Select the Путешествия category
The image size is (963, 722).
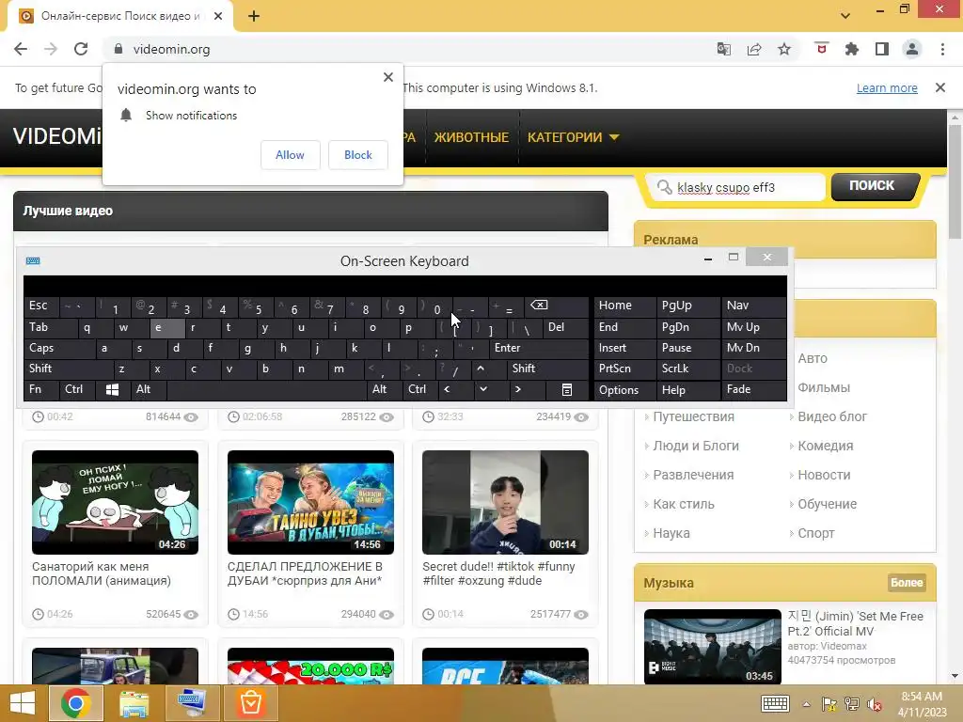(x=693, y=416)
